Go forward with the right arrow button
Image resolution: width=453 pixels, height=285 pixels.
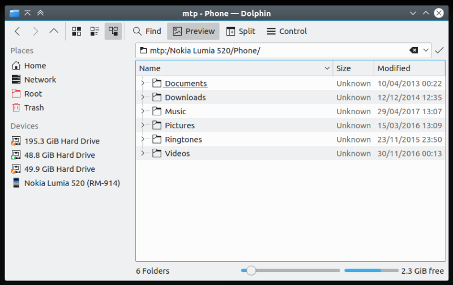[x=36, y=31]
